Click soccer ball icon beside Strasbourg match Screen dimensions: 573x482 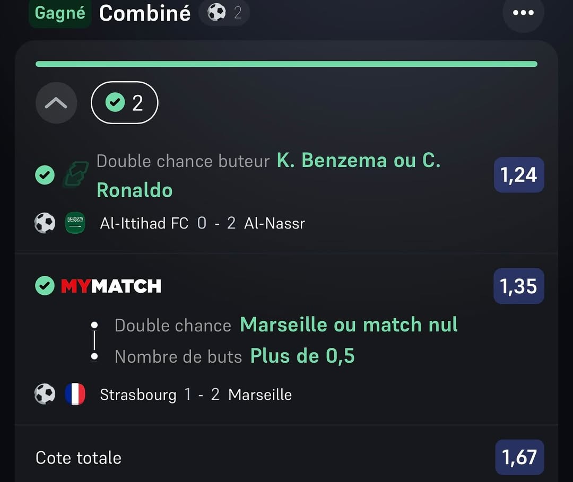pos(45,395)
